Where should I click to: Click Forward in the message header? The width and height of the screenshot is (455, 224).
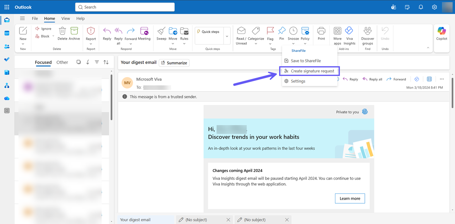396,79
